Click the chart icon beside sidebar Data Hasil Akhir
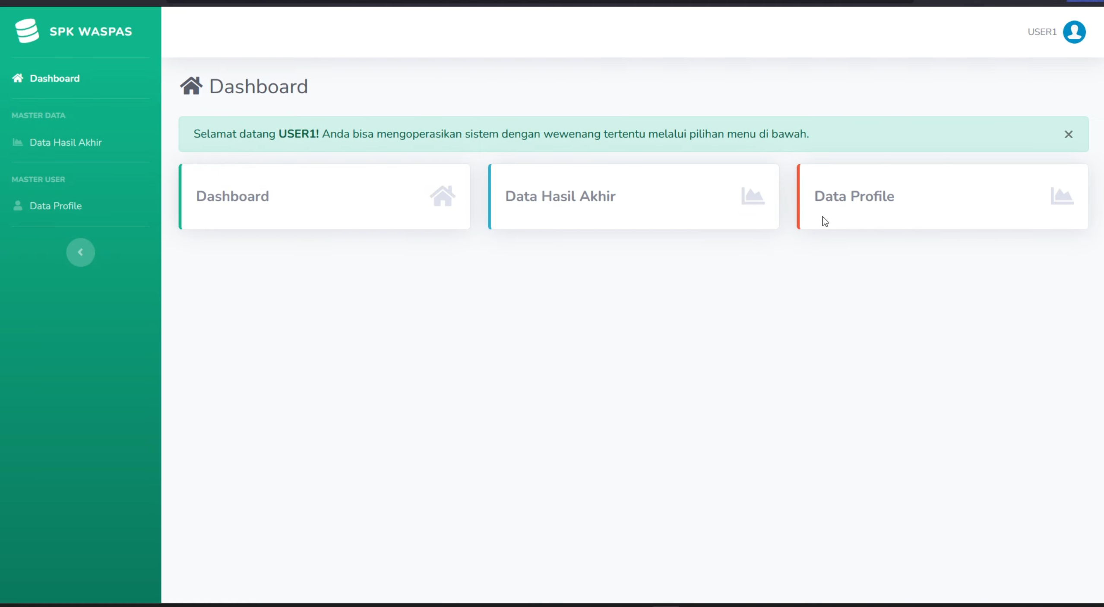The image size is (1104, 607). pos(18,142)
